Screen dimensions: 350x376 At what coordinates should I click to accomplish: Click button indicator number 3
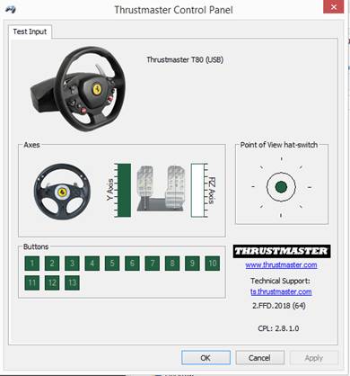tap(72, 264)
